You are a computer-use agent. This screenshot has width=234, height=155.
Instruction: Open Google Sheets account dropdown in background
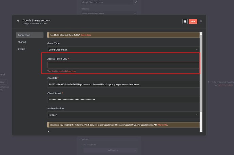click(107, 2)
